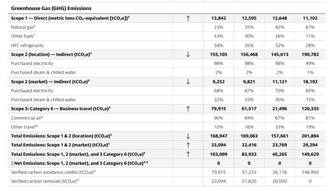Select the Greenhouse Gas (GHG) Emissions heading

pyautogui.click(x=51, y=8)
